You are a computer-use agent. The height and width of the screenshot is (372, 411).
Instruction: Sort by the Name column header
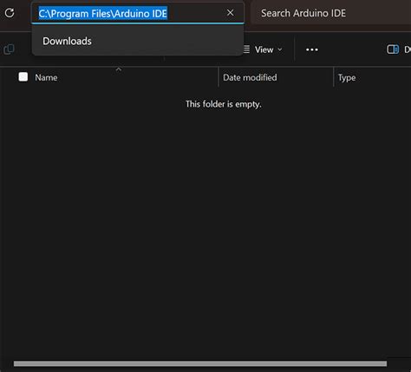(x=46, y=77)
